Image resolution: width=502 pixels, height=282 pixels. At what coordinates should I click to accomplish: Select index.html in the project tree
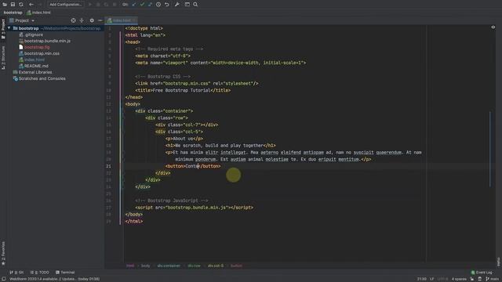[x=31, y=60]
